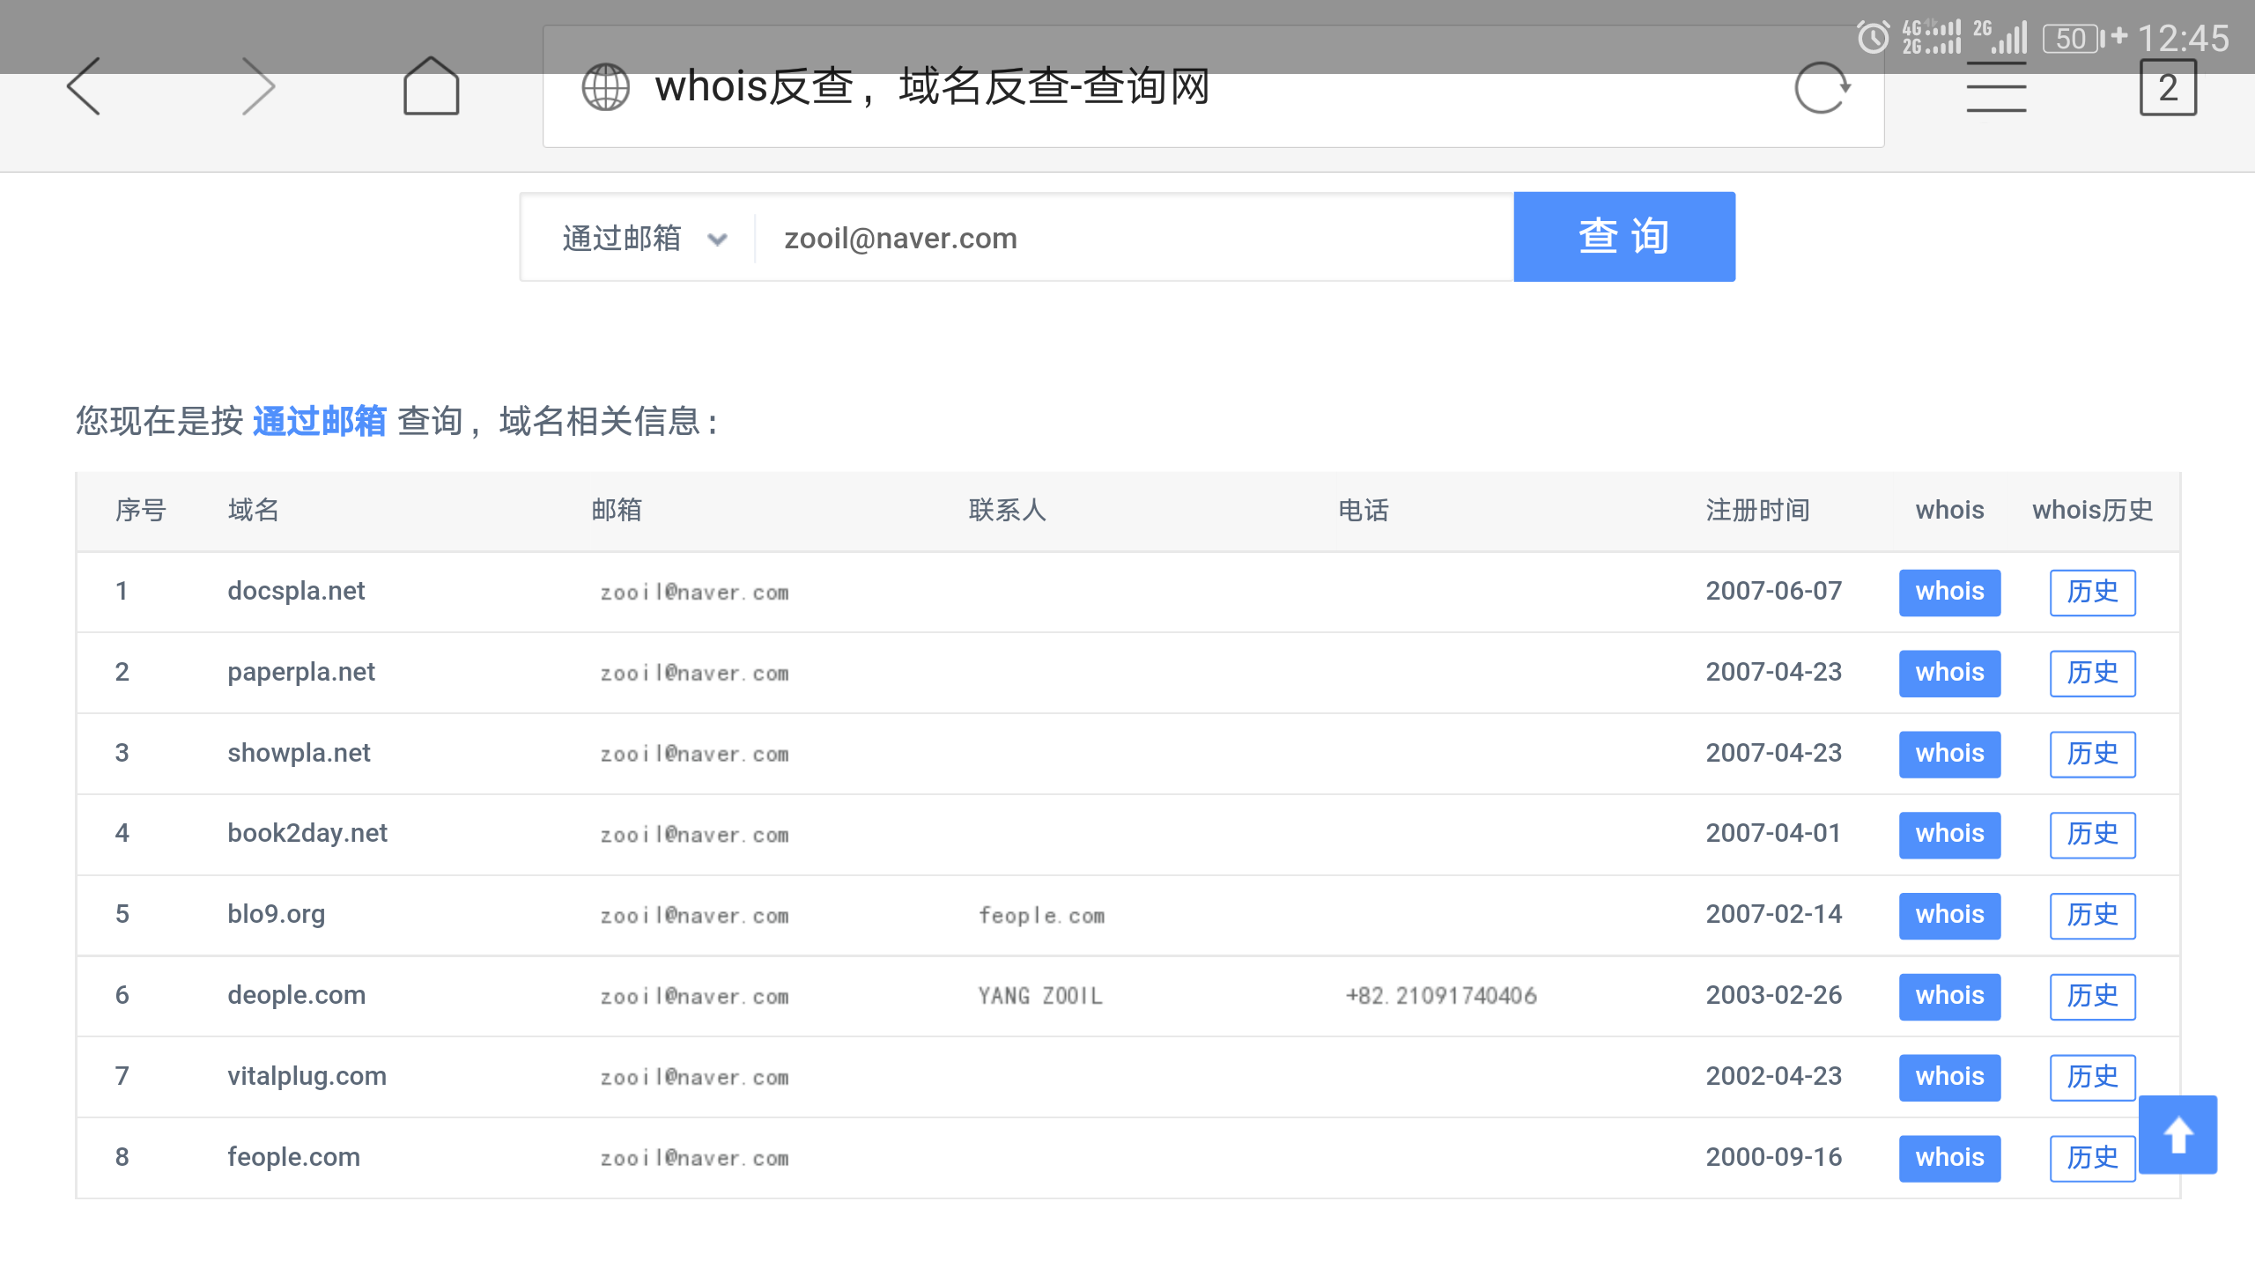
Task: Open whois for paperpla.net
Action: [x=1949, y=673]
